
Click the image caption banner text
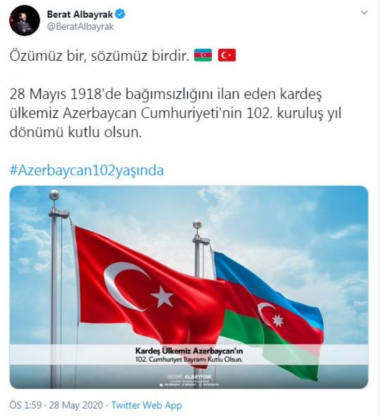[x=189, y=355]
